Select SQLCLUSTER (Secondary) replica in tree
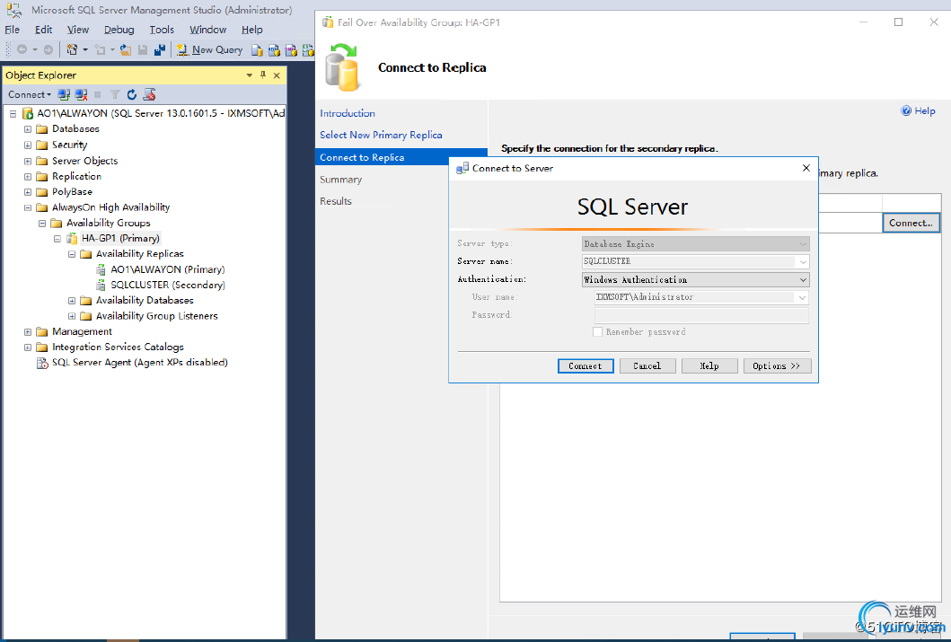Screen dimensions: 951x642 click(167, 285)
